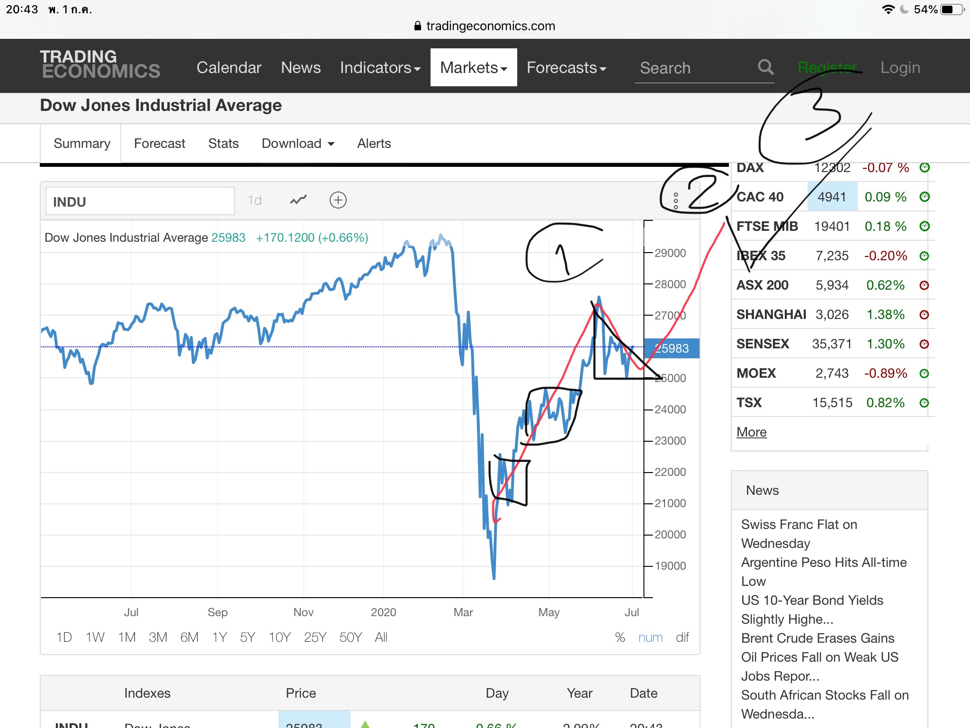Expand the Forecasts dropdown

566,67
